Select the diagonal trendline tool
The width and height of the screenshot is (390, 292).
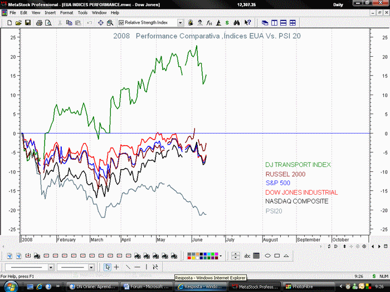pyautogui.click(x=128, y=267)
